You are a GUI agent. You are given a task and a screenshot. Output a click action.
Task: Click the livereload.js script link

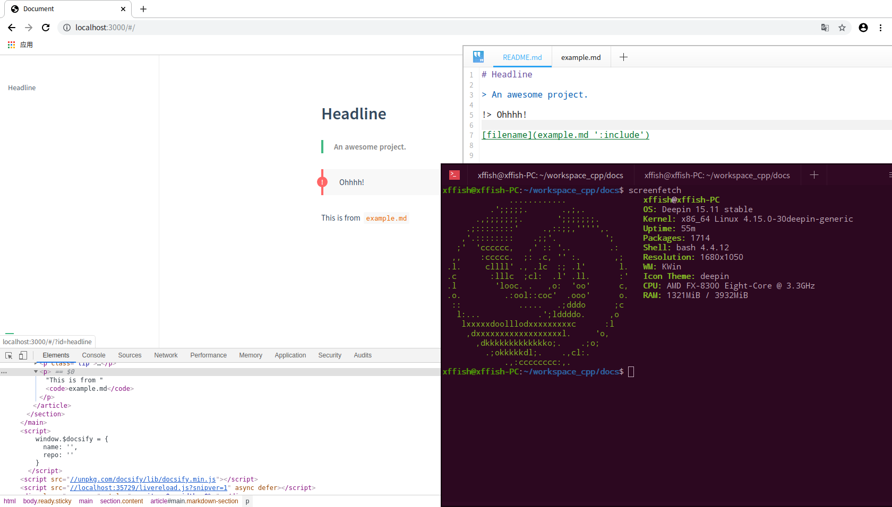(x=149, y=488)
